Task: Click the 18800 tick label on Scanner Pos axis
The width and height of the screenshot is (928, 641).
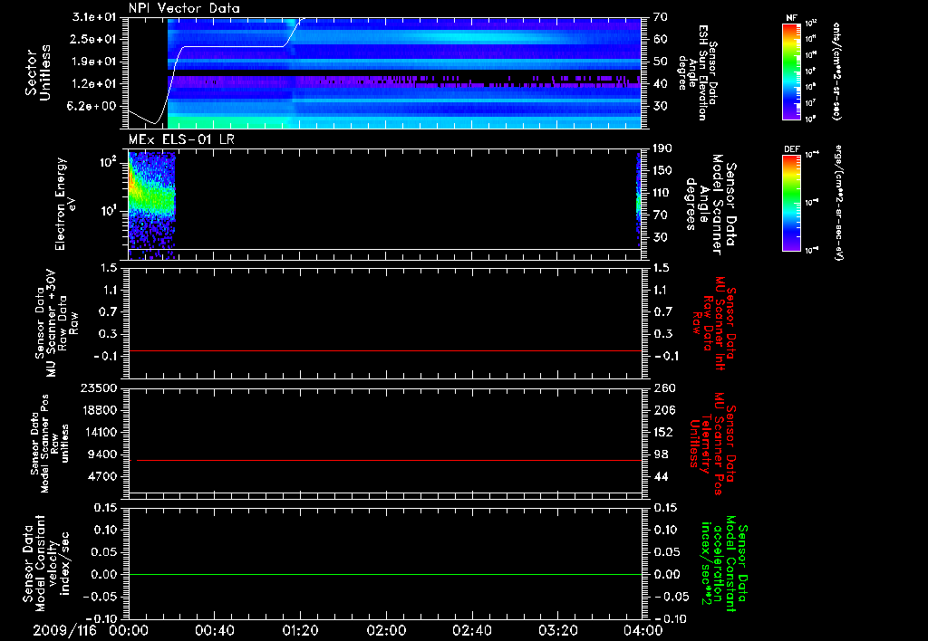Action: [x=100, y=410]
